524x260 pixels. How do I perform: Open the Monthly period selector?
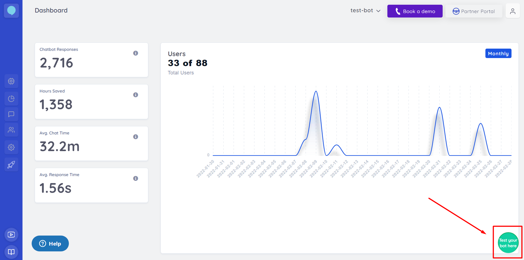(x=498, y=54)
